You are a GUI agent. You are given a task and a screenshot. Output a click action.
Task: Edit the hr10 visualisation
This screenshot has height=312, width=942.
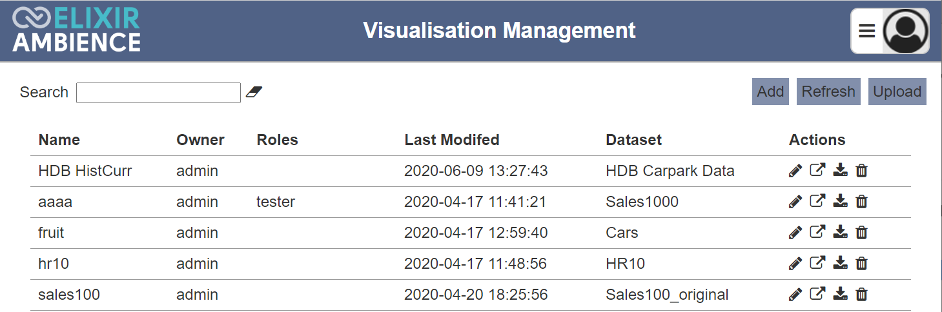[795, 264]
